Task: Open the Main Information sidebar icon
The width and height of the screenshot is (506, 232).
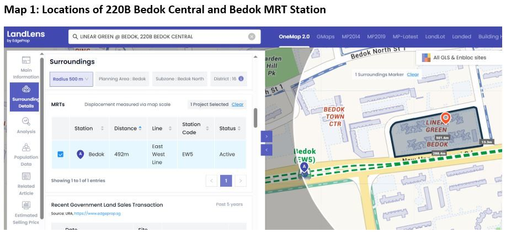Action: click(x=26, y=68)
